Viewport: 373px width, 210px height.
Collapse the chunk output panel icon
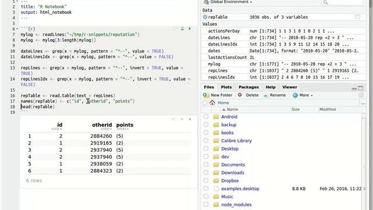[x=182, y=119]
